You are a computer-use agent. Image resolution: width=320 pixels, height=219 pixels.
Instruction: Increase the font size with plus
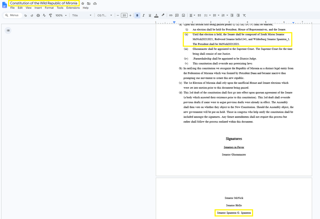pyautogui.click(x=130, y=15)
